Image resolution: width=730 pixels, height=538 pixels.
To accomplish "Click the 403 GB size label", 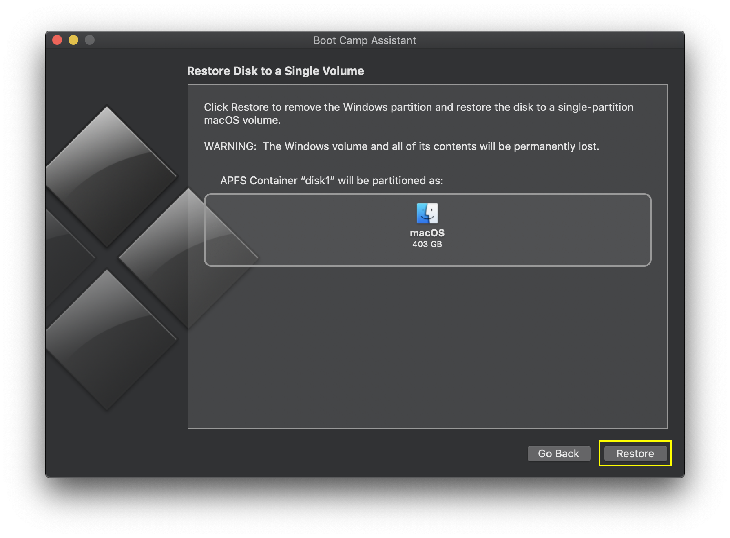I will (427, 244).
